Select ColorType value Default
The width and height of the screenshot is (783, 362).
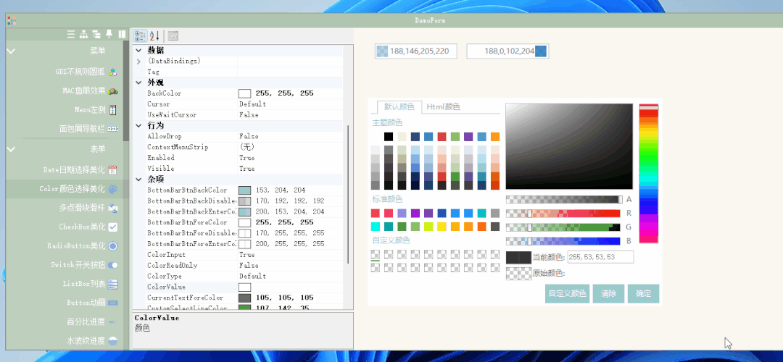pos(253,277)
